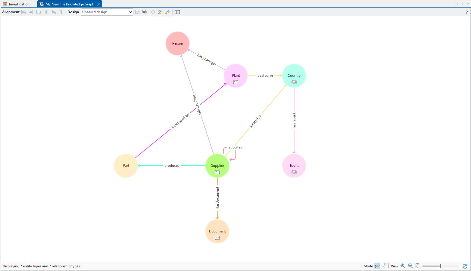Select the Plant entity node
The height and width of the screenshot is (271, 471).
click(x=236, y=76)
